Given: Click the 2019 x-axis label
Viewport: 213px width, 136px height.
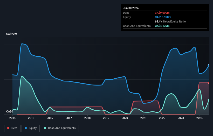Looking at the screenshot, I should coord(106,118).
